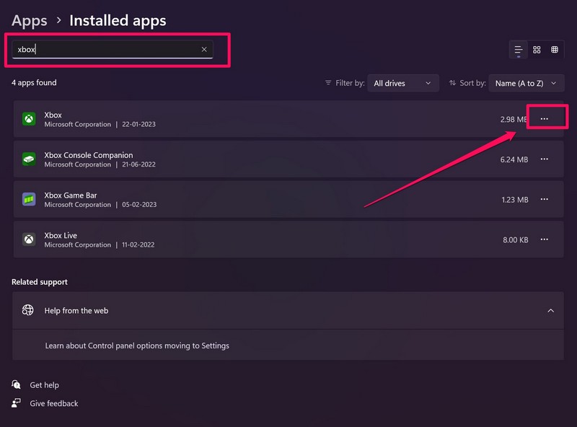Click the Give feedback link
This screenshot has height=427, width=577.
coord(53,403)
